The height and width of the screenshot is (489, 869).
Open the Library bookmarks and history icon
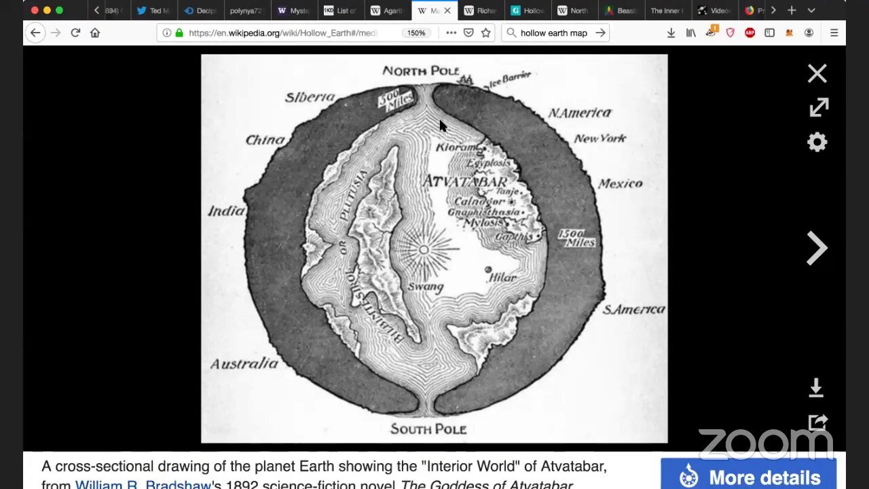[x=690, y=33]
